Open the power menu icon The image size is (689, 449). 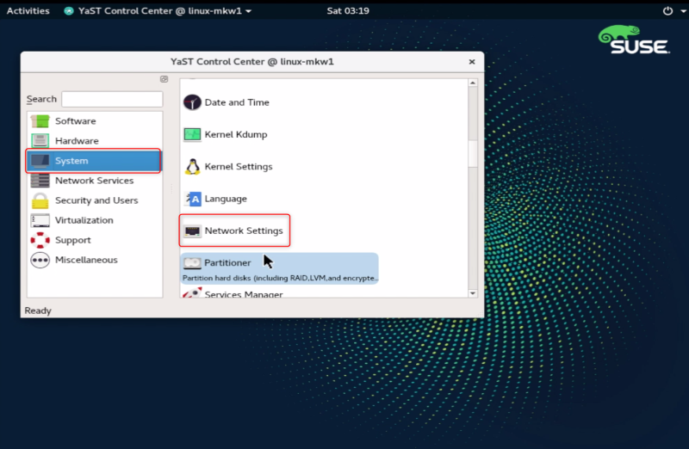tap(667, 10)
